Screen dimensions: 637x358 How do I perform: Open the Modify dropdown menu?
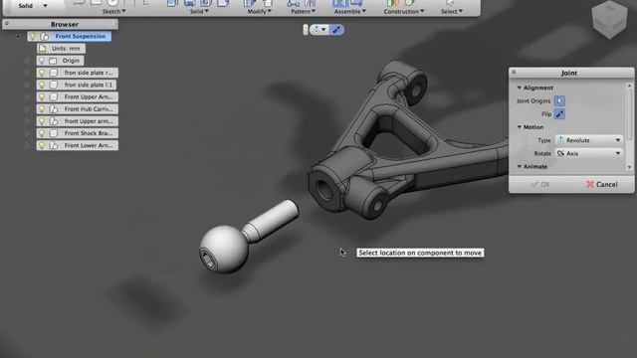coord(259,11)
